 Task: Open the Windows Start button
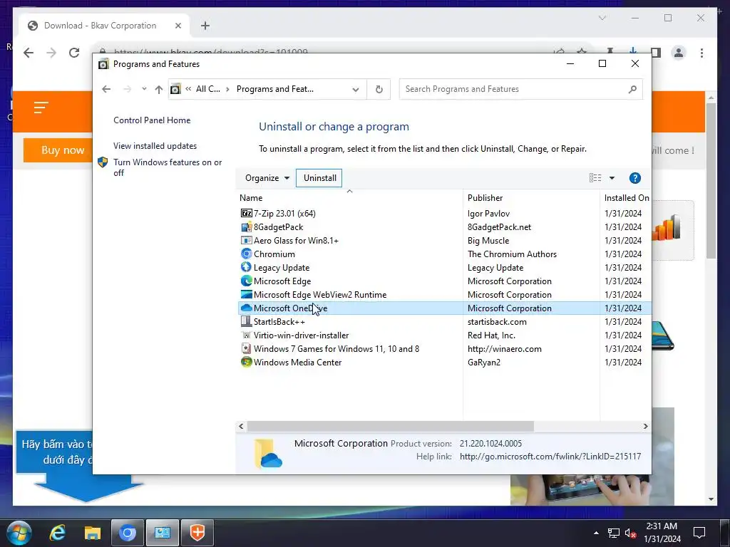click(19, 533)
